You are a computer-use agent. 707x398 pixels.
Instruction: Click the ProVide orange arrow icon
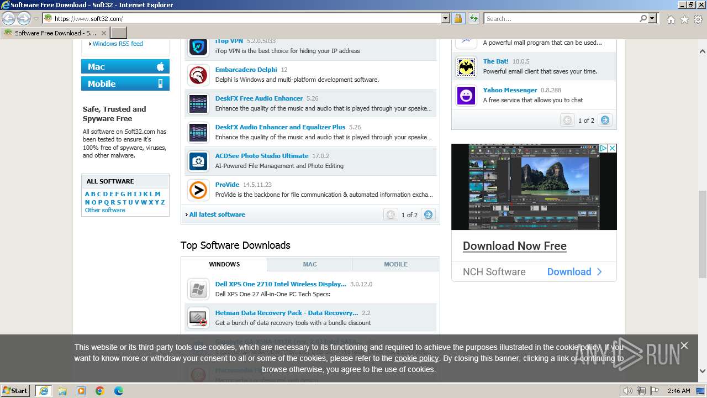point(198,190)
